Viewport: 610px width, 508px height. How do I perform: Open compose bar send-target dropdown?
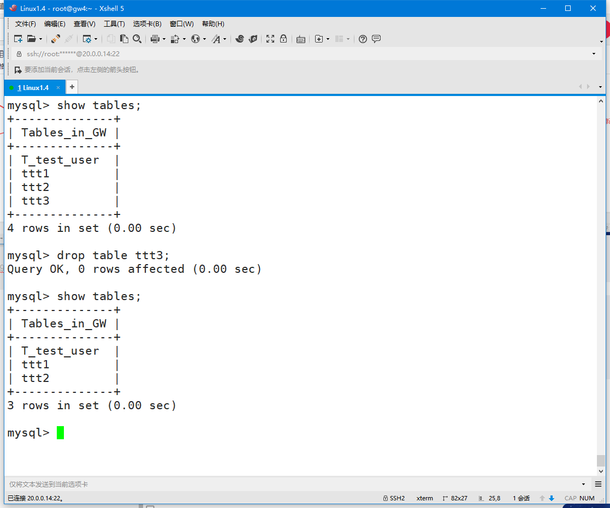coord(584,485)
